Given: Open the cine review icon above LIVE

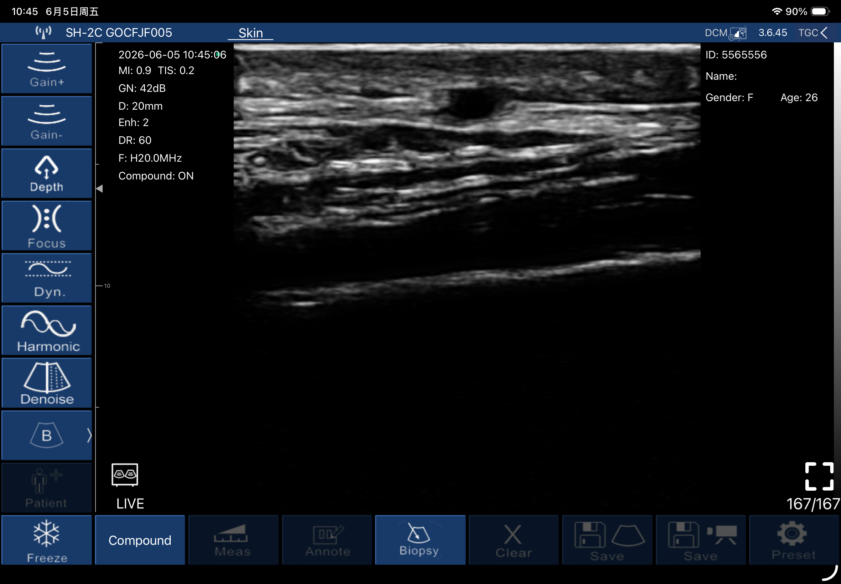Looking at the screenshot, I should coord(125,475).
